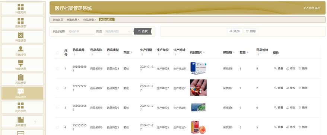The height and width of the screenshot is (135, 327).
Task: Switch to 药品类型 tab
Action: pyautogui.click(x=89, y=20)
